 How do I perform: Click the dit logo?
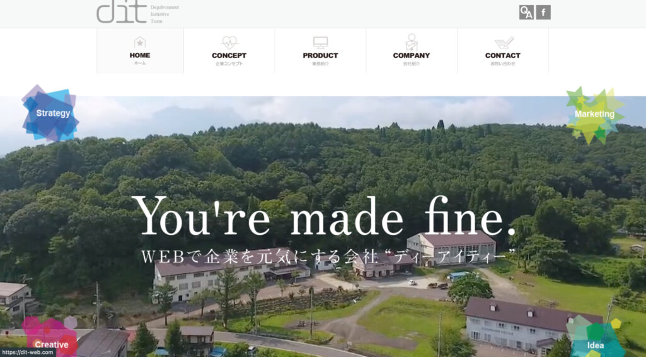click(122, 11)
